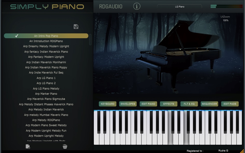This screenshot has width=245, height=153.
Task: Open the ENVELOPES tab
Action: coord(128,104)
